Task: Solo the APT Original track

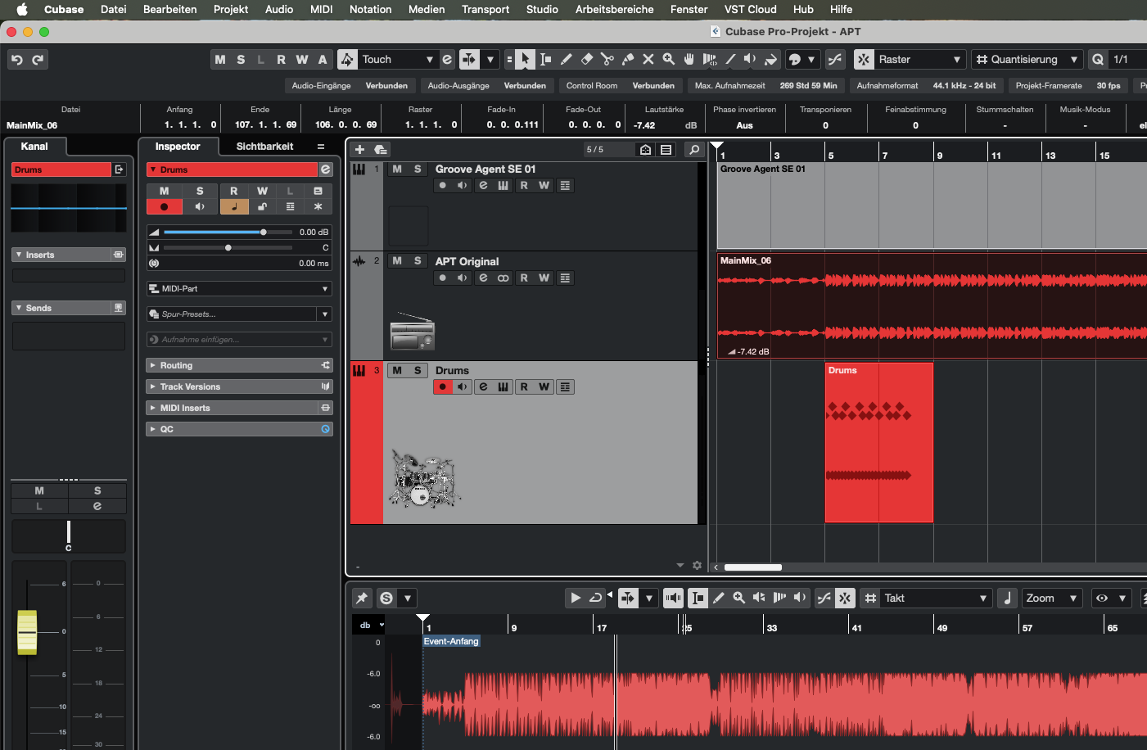Action: click(418, 260)
